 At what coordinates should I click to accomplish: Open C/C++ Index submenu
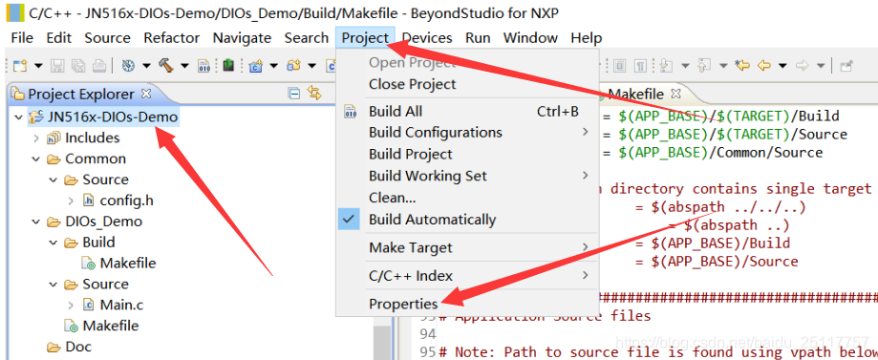(467, 275)
